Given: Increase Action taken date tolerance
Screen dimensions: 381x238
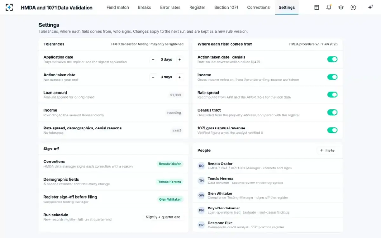Looking at the screenshot, I should [x=179, y=77].
